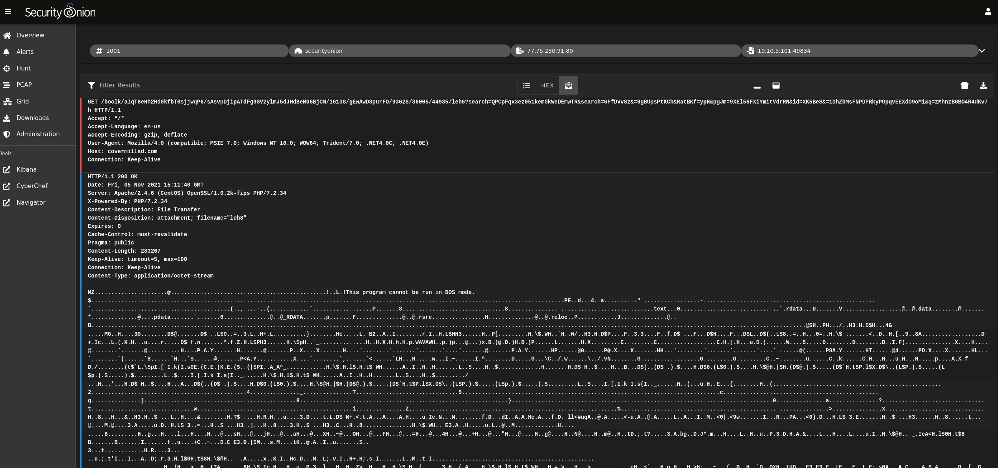Focus the Filter Results input
The height and width of the screenshot is (468, 998).
(223, 85)
